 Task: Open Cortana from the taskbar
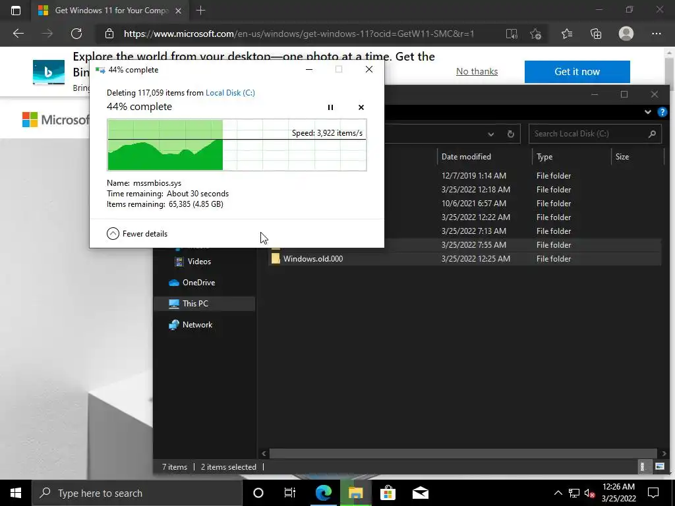click(258, 493)
